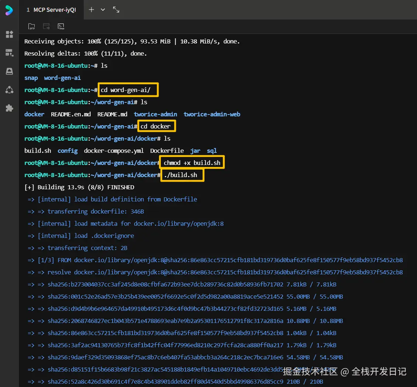417x387 pixels.
Task: Click the disabled window icon beside SFTP
Action: (x=46, y=26)
